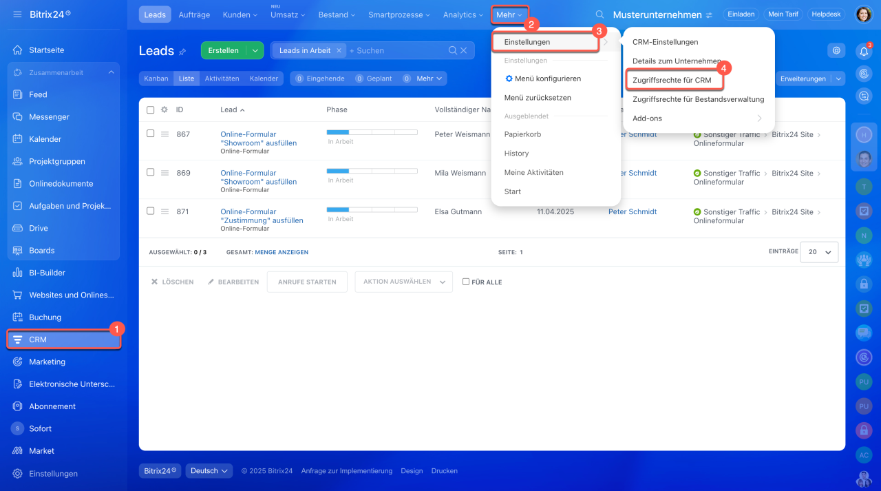
Task: Expand the Analytics menu
Action: 463,14
